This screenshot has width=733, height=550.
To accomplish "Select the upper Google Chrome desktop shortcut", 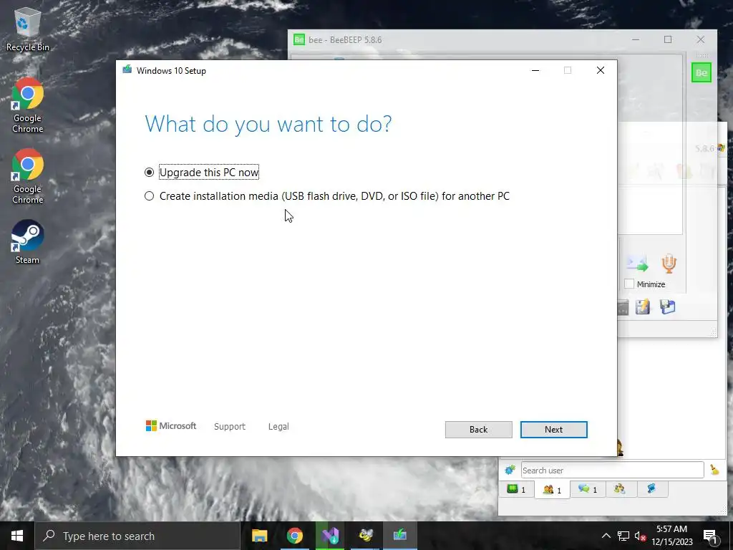I will pyautogui.click(x=28, y=106).
